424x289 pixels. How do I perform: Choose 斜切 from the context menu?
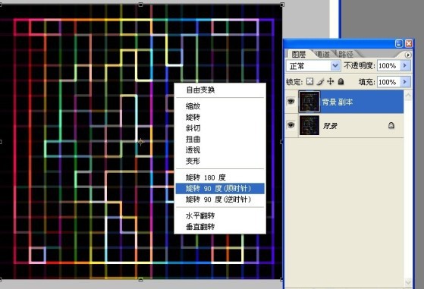[193, 128]
